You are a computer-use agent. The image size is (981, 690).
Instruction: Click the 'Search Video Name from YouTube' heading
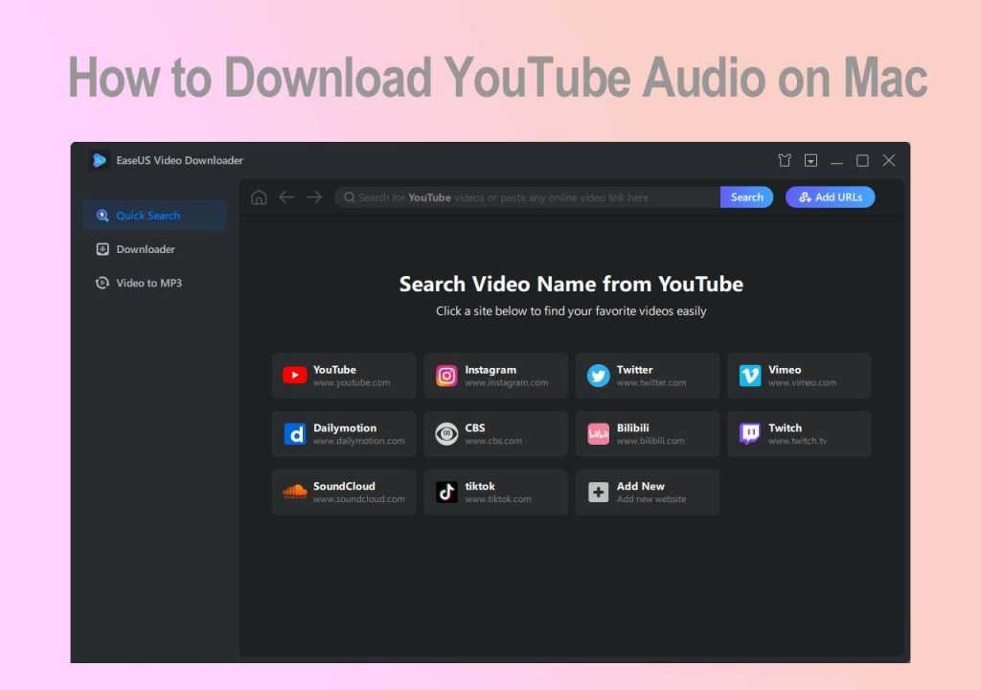pyautogui.click(x=571, y=285)
